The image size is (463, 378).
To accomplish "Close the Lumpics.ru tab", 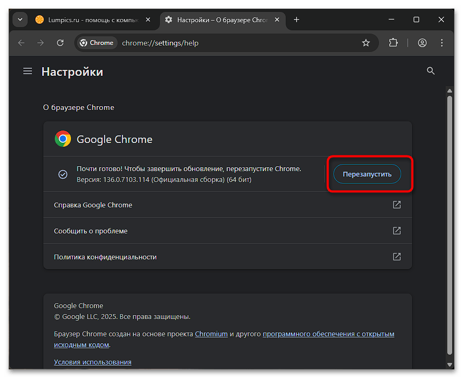I will pyautogui.click(x=148, y=19).
